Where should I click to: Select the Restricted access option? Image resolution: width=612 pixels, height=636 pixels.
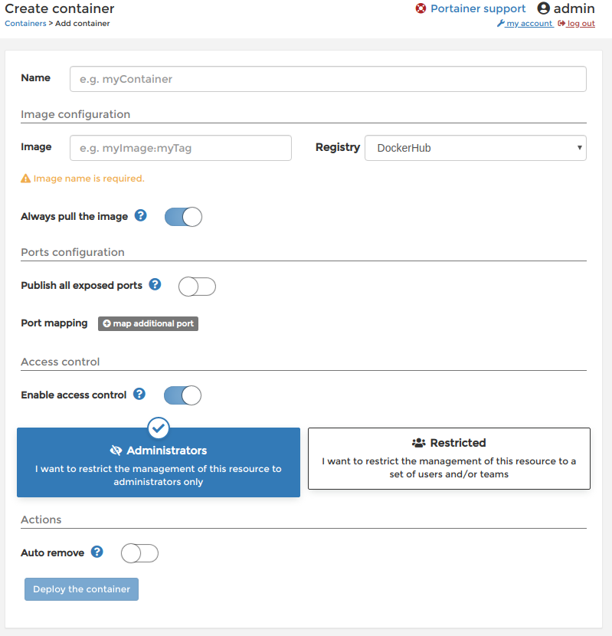(x=449, y=458)
